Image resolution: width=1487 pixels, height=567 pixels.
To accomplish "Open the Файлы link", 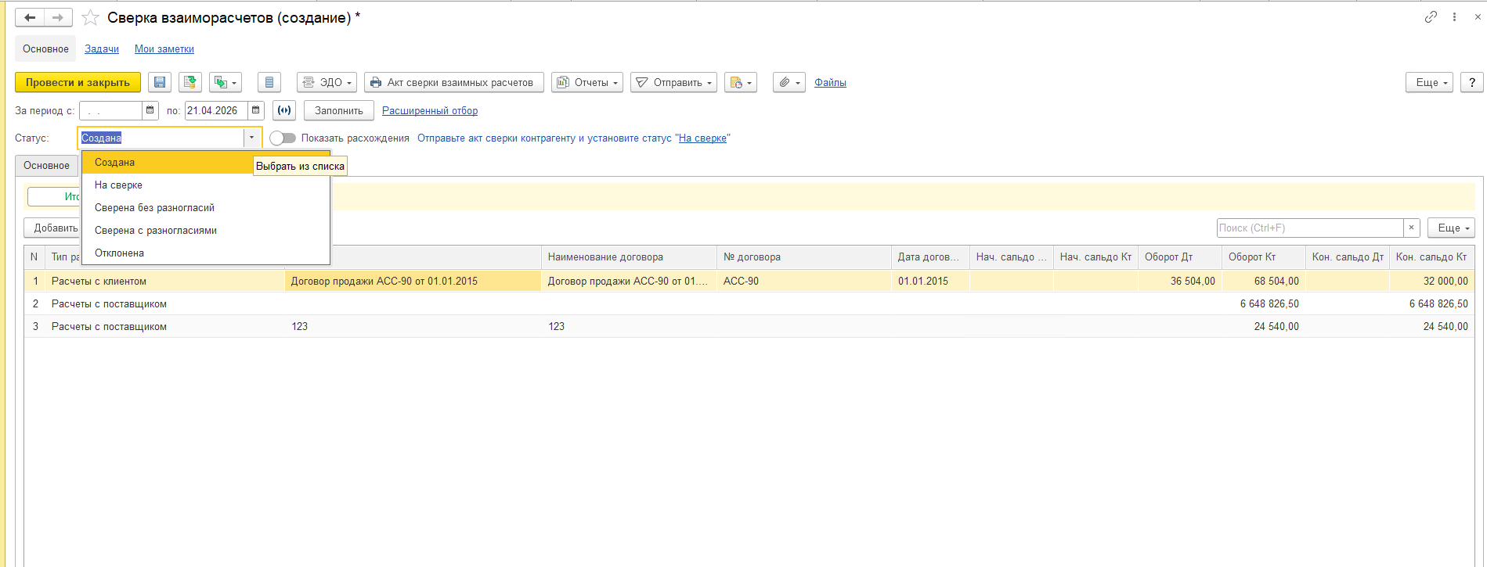I will [x=830, y=82].
